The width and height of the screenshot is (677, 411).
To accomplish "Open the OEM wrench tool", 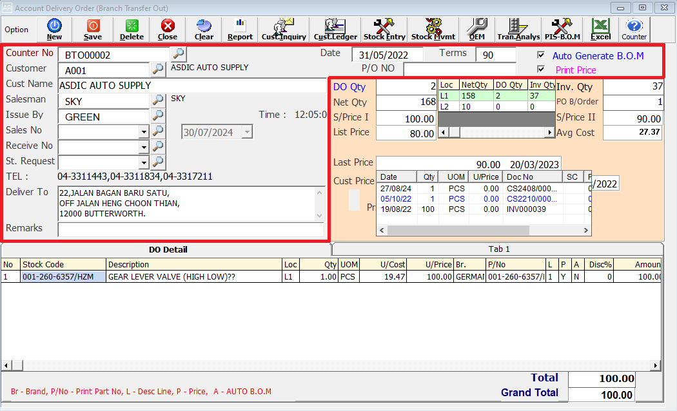I will pyautogui.click(x=477, y=30).
